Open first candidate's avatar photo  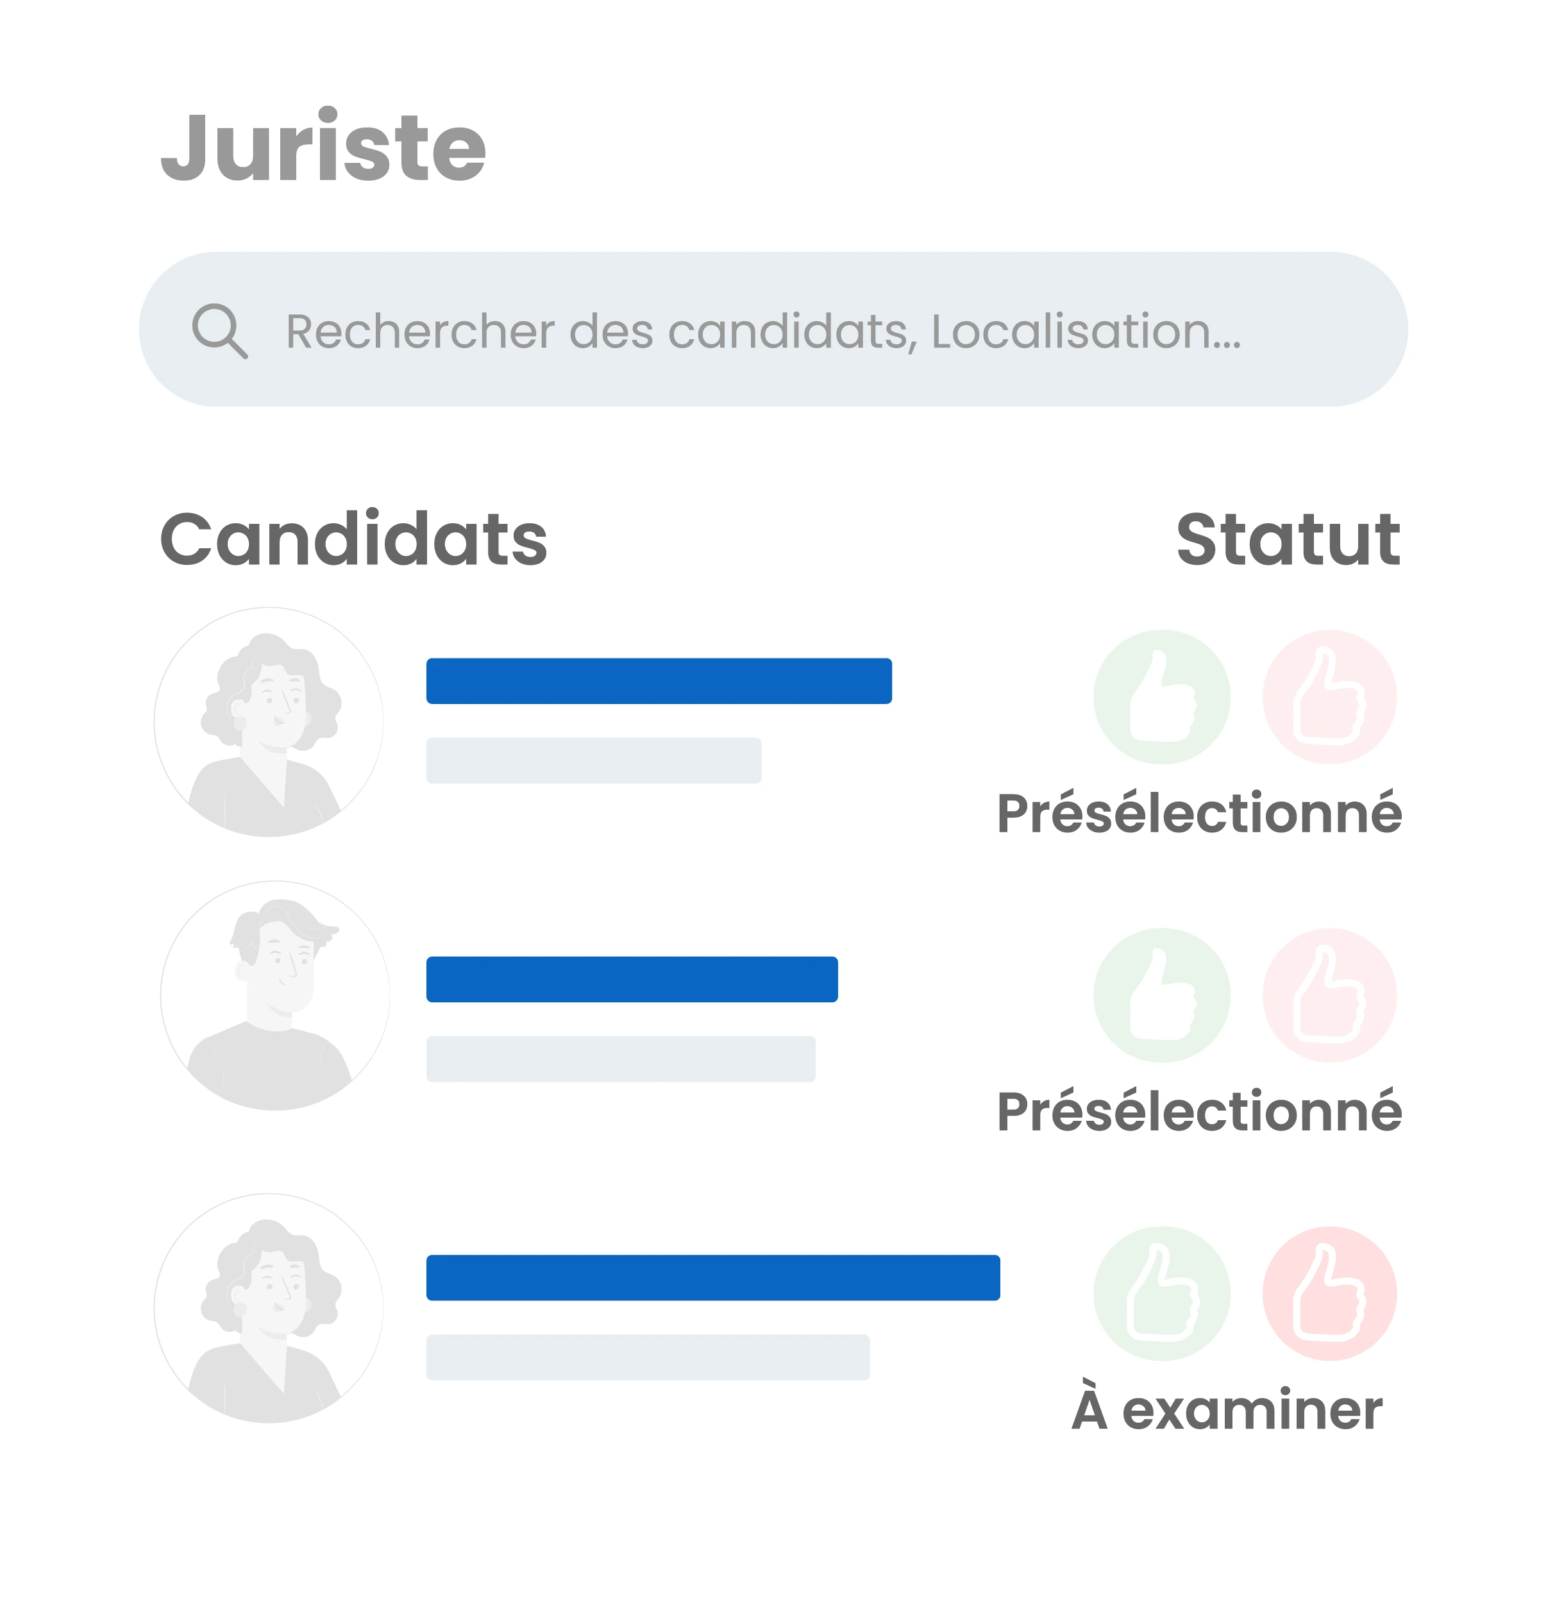(269, 722)
